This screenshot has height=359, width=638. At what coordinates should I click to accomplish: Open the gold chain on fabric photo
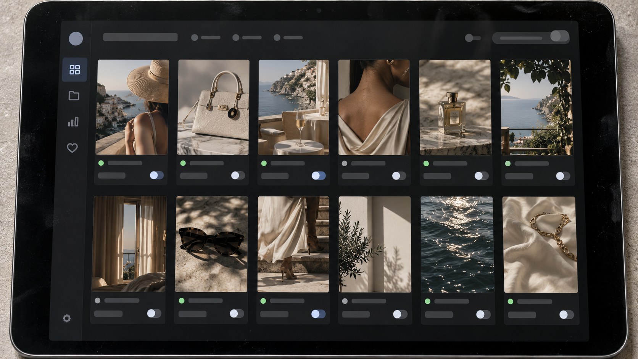540,245
